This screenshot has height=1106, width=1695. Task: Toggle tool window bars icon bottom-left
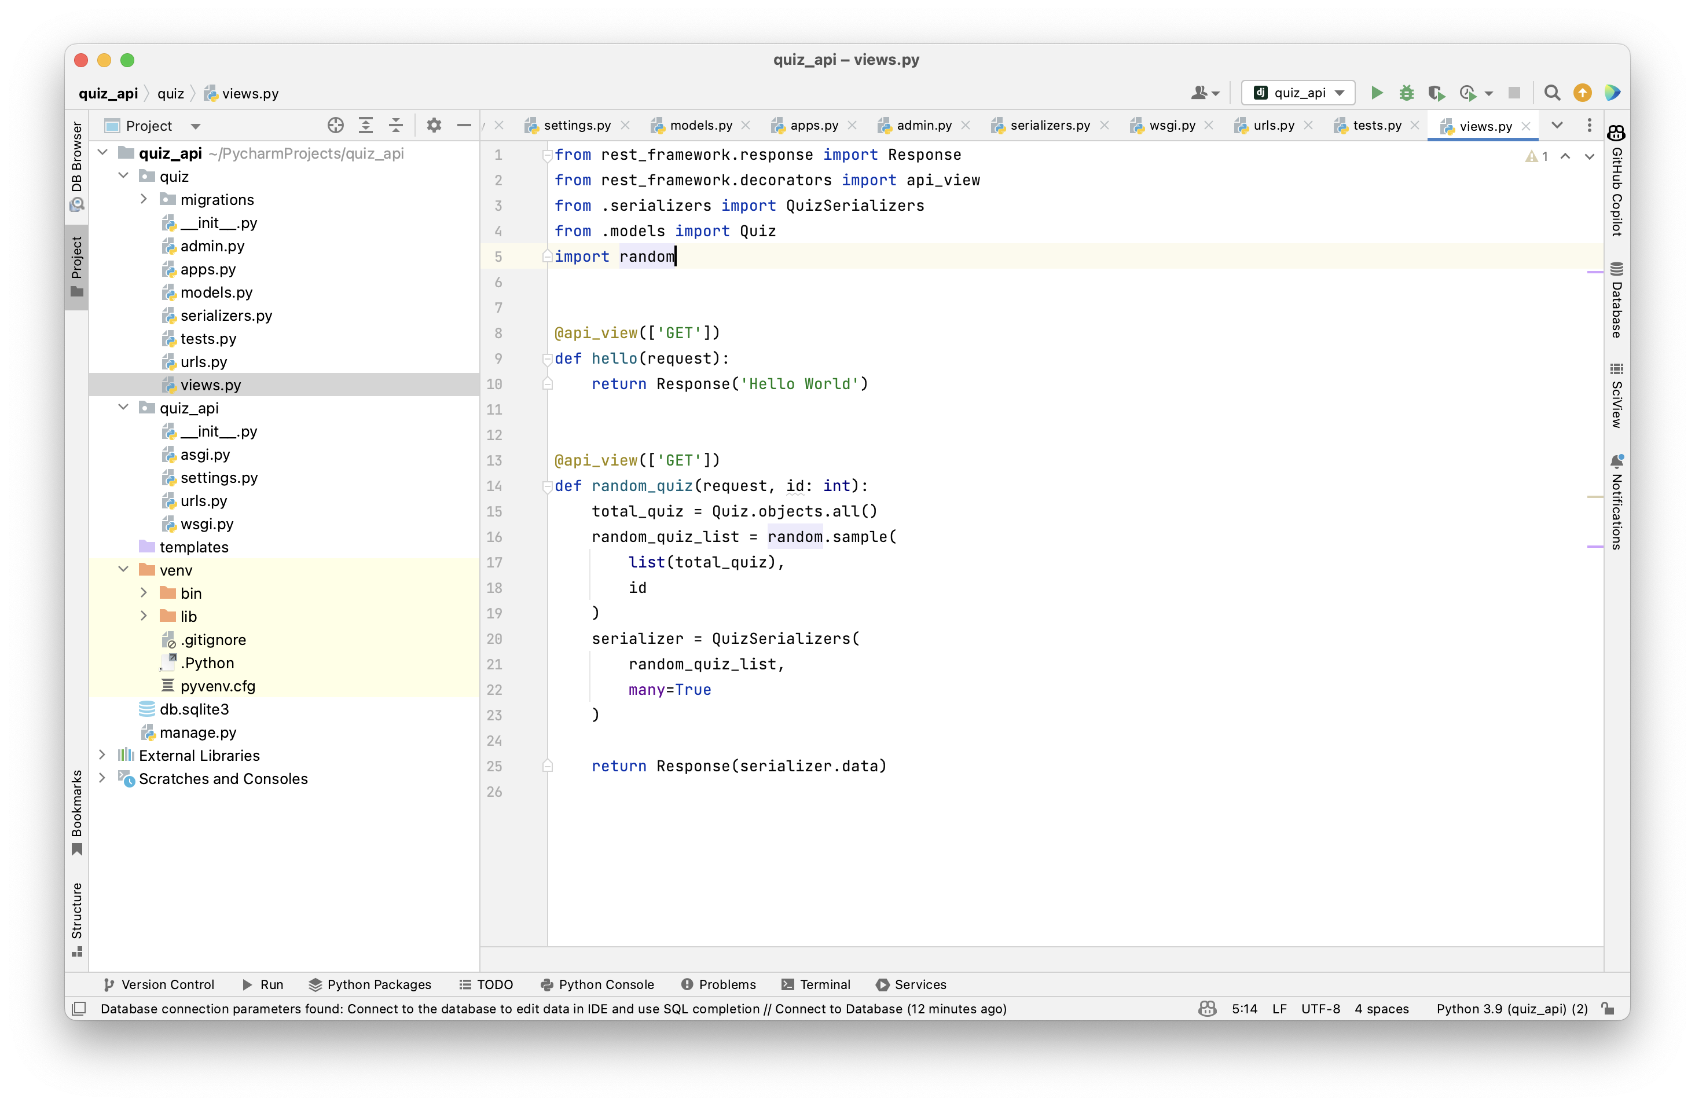coord(79,1009)
